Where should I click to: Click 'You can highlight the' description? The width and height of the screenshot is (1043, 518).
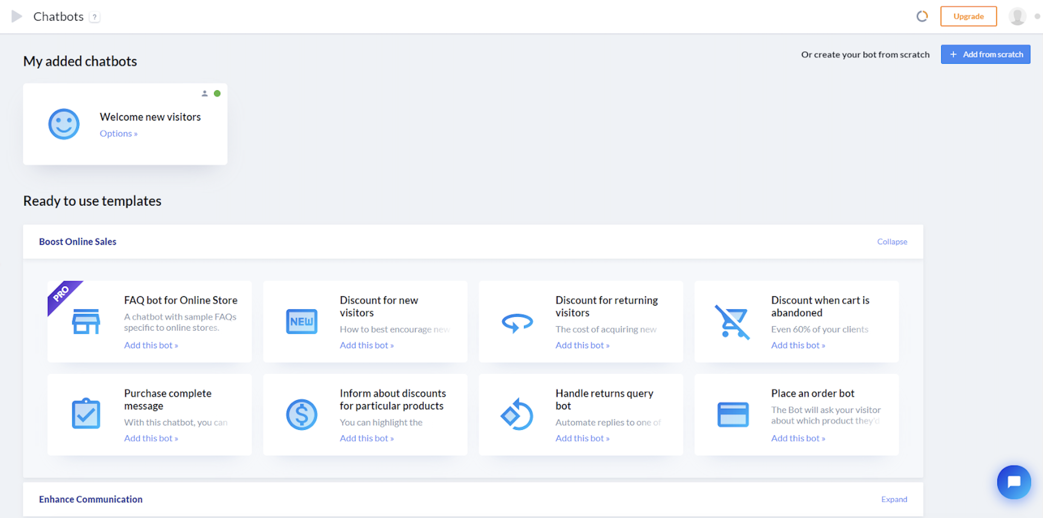tap(381, 423)
